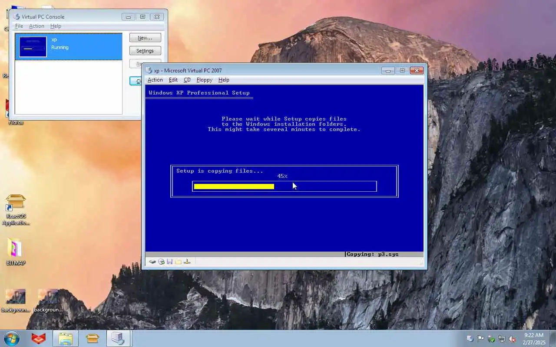This screenshot has height=347, width=556.
Task: Maximize the xp Virtual PC window
Action: tap(402, 71)
